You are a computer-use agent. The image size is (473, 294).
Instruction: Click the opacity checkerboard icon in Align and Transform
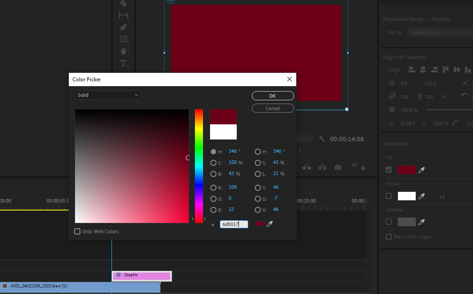(x=392, y=110)
